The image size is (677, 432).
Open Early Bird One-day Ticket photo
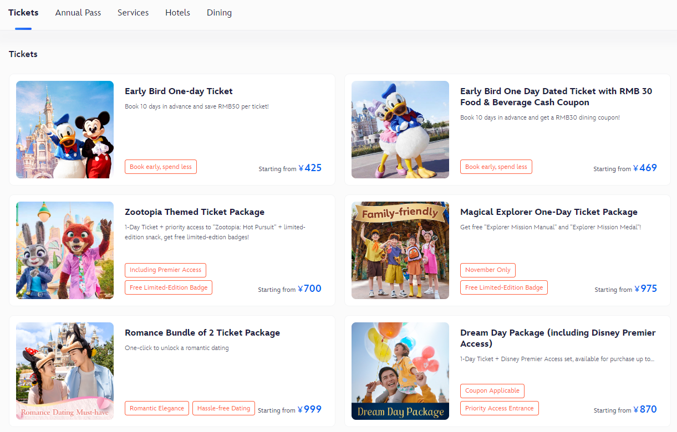(x=65, y=130)
